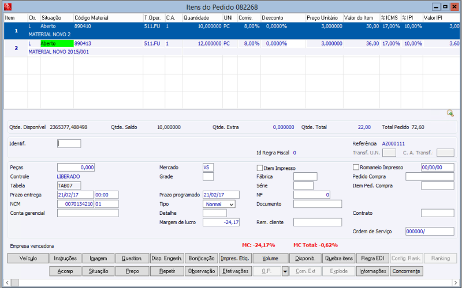Viewport: 462px width, 288px height.
Task: Click the green Aberto status cell in row 2
Action: tap(57, 44)
